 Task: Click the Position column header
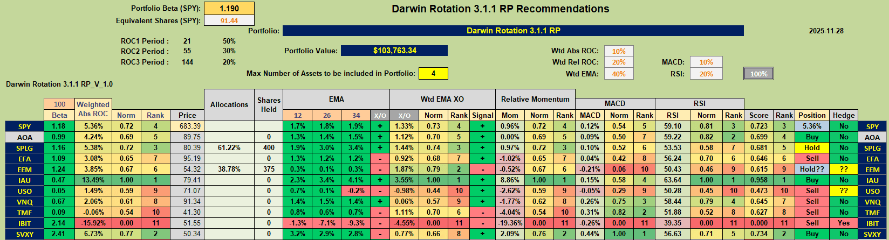coord(812,115)
